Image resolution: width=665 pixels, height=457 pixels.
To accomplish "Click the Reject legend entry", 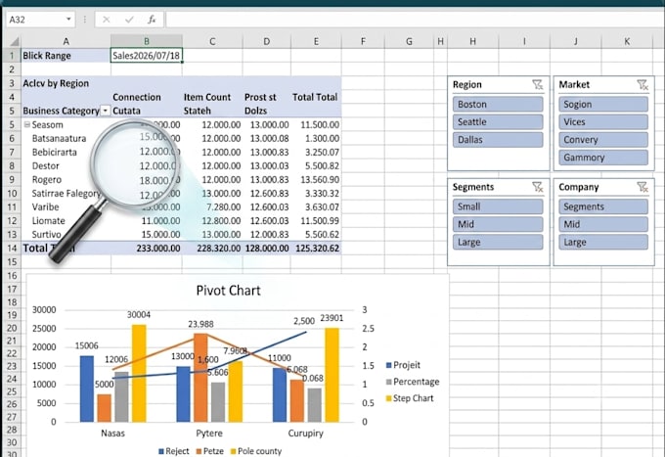I will [x=173, y=451].
